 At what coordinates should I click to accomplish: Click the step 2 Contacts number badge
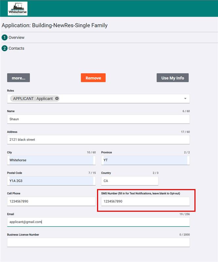click(5, 48)
